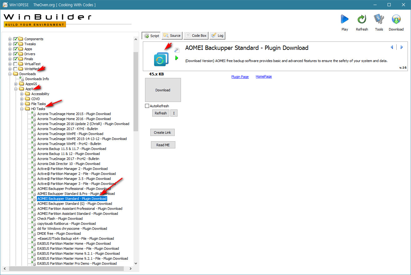Screen dimensions: 411x275
Task: Click the large Download button
Action: click(163, 90)
